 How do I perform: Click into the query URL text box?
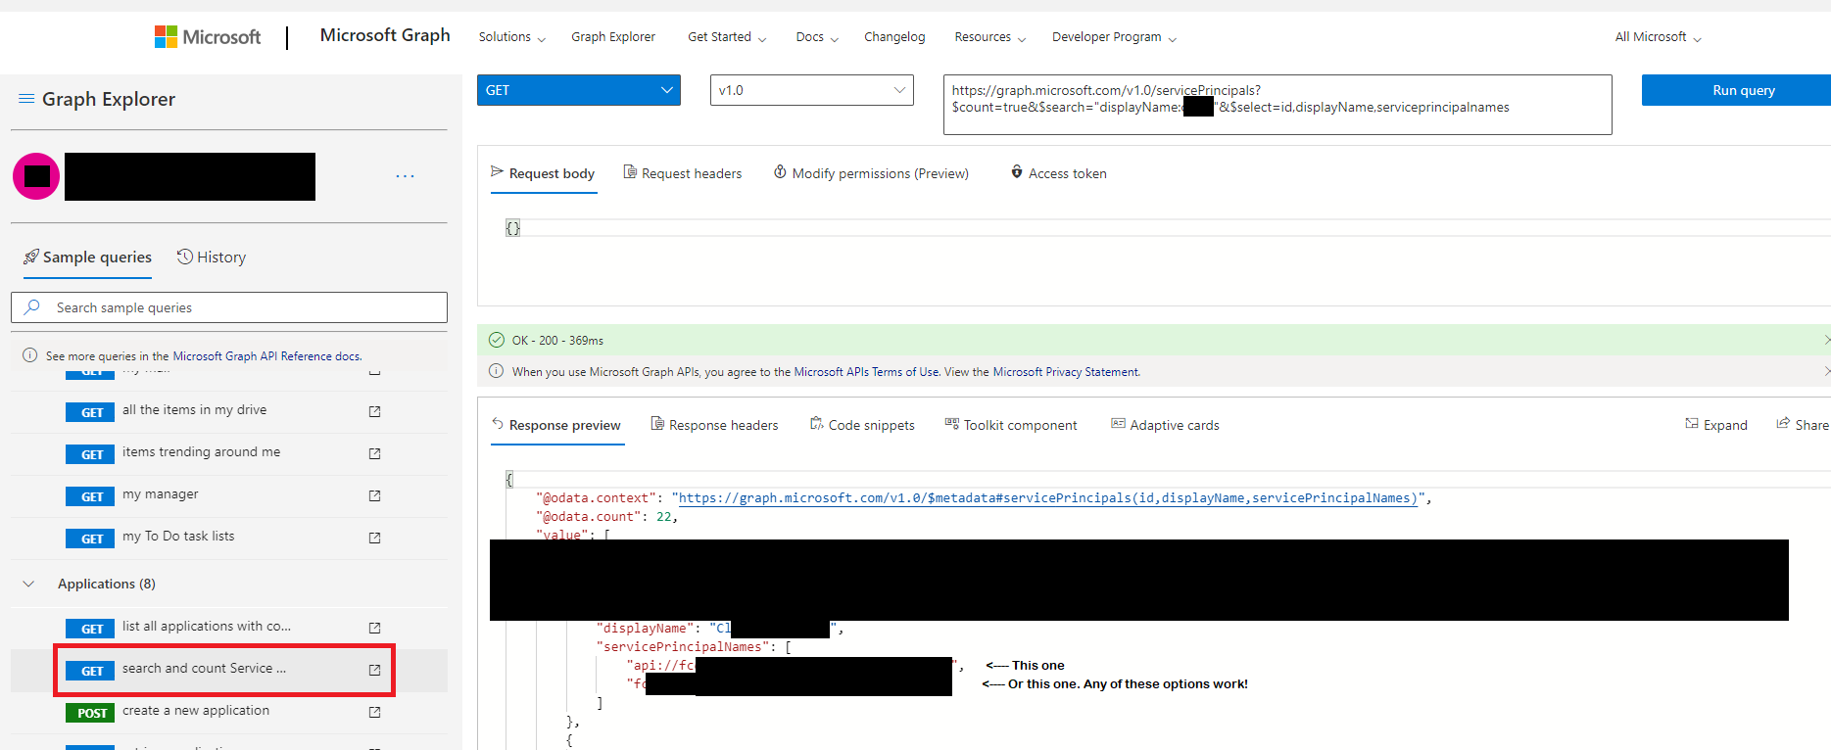[x=1277, y=105]
